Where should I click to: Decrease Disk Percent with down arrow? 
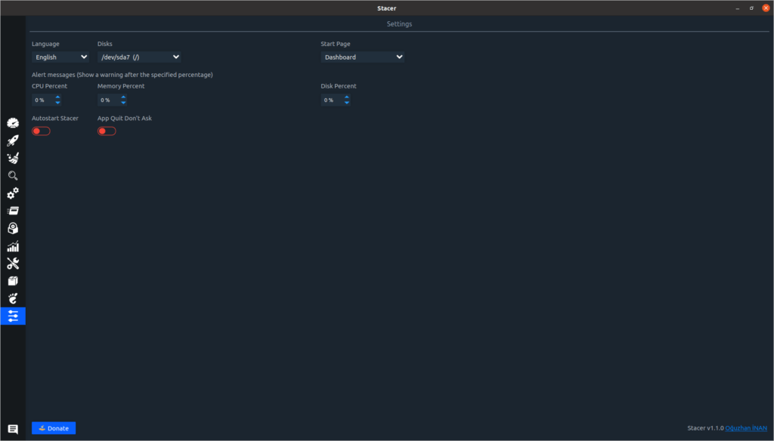pos(346,103)
